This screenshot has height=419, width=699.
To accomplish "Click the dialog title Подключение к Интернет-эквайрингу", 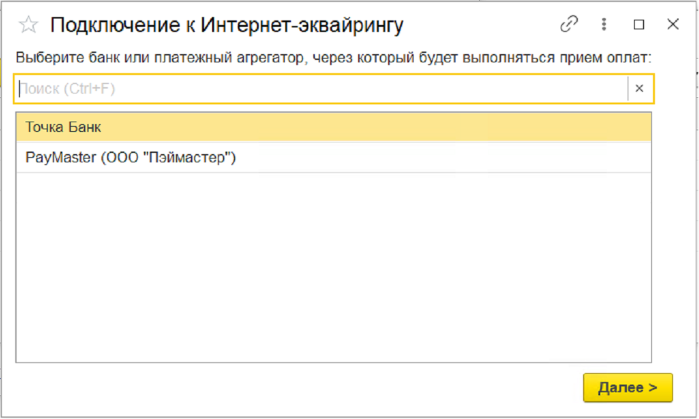I will (x=227, y=25).
